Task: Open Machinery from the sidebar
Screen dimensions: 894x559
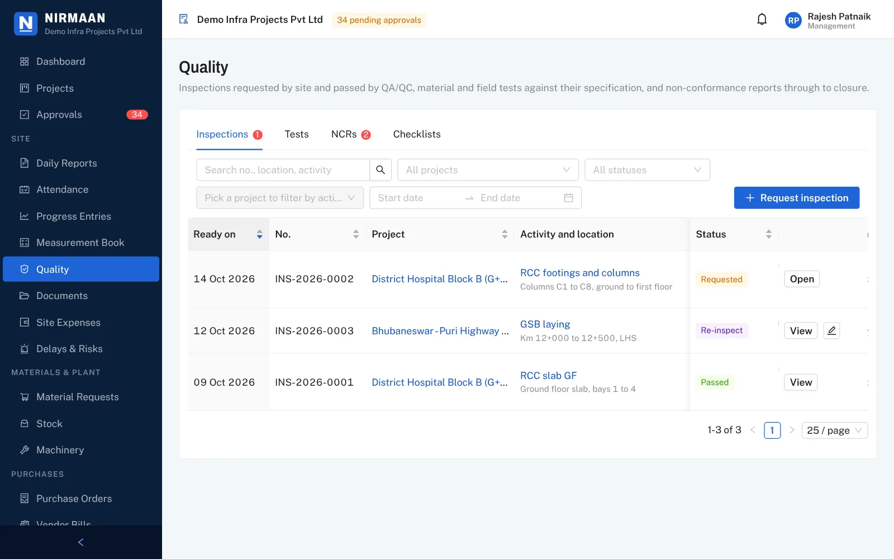Action: tap(81, 450)
